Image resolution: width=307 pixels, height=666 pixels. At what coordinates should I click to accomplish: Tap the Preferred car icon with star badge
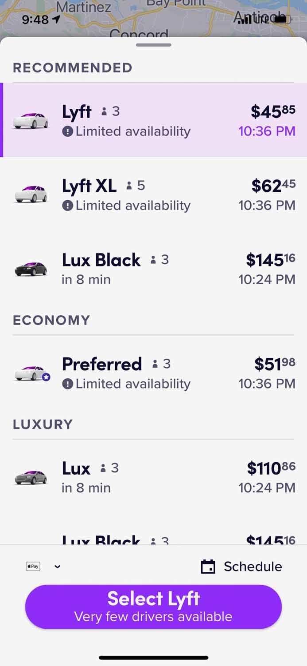[32, 373]
